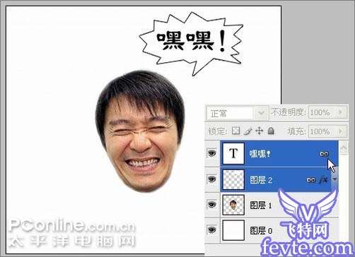Select the 图层 2 transparent thumbnail
Image resolution: width=355 pixels, height=257 pixels.
pyautogui.click(x=233, y=179)
